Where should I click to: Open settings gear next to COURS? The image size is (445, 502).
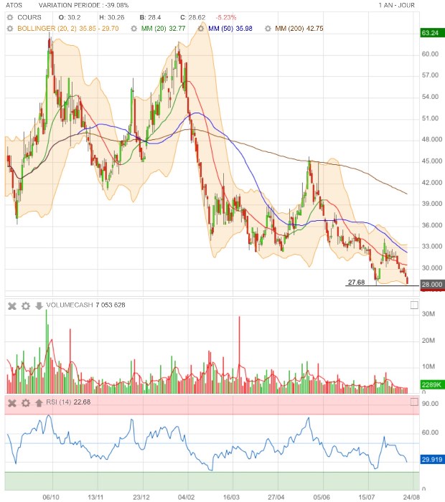click(x=10, y=17)
